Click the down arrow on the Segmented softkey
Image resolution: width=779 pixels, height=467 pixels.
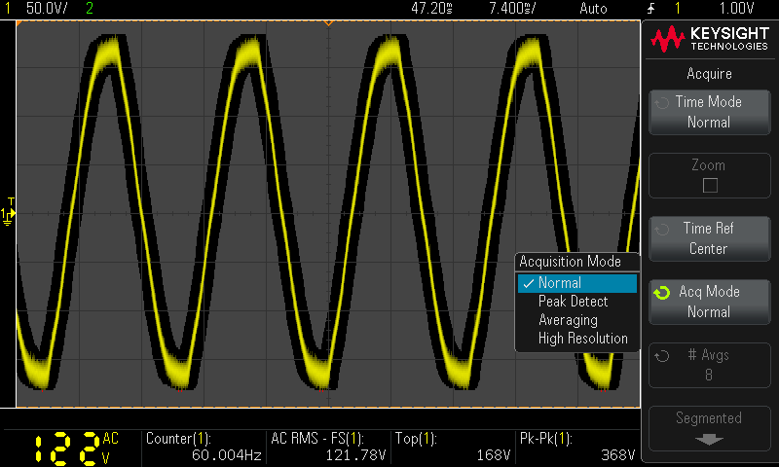tap(709, 439)
